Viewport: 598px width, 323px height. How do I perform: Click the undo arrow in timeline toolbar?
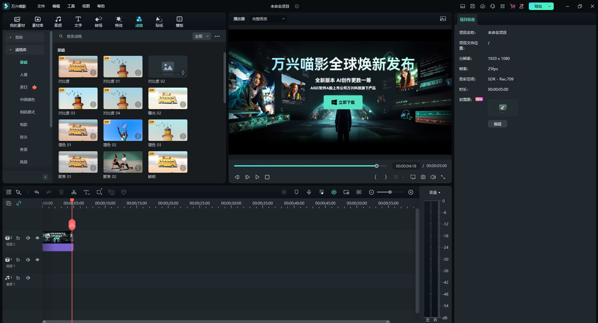click(36, 192)
